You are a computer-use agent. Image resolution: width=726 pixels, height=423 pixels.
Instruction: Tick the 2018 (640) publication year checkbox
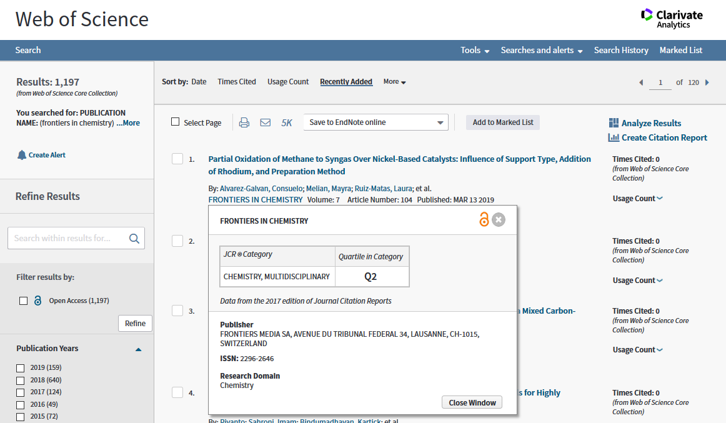21,381
